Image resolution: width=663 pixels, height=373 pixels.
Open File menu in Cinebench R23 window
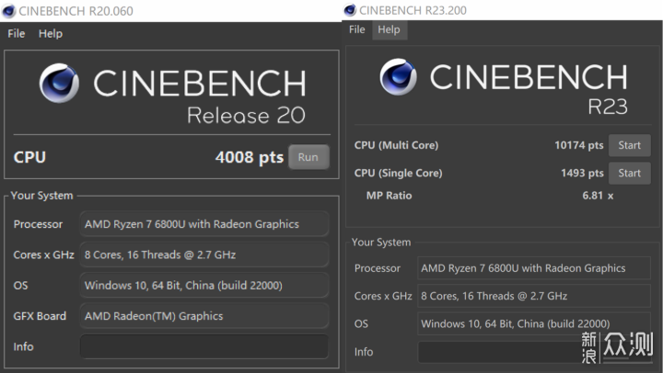(x=357, y=29)
